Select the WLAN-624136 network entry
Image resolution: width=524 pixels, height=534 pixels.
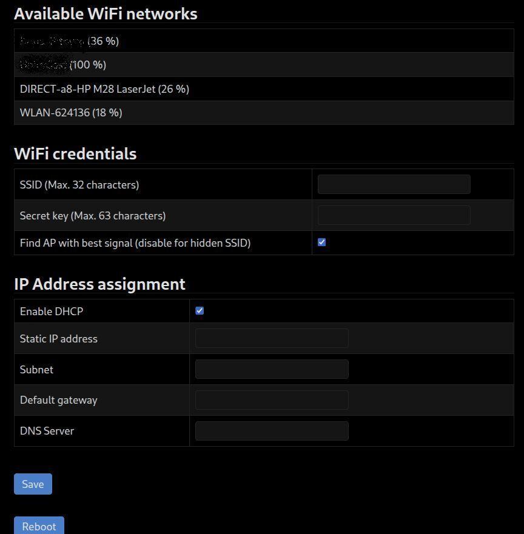point(70,113)
